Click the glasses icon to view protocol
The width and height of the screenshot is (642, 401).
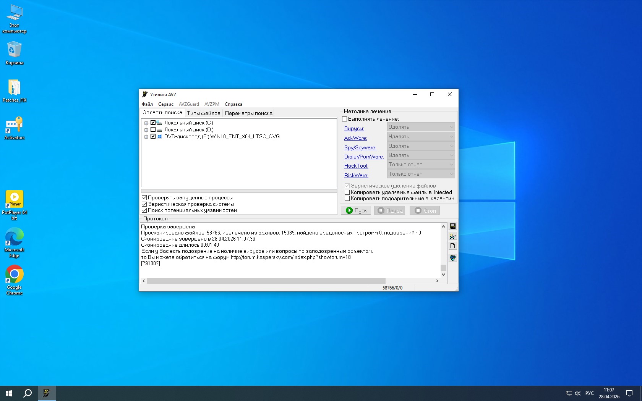coord(452,236)
